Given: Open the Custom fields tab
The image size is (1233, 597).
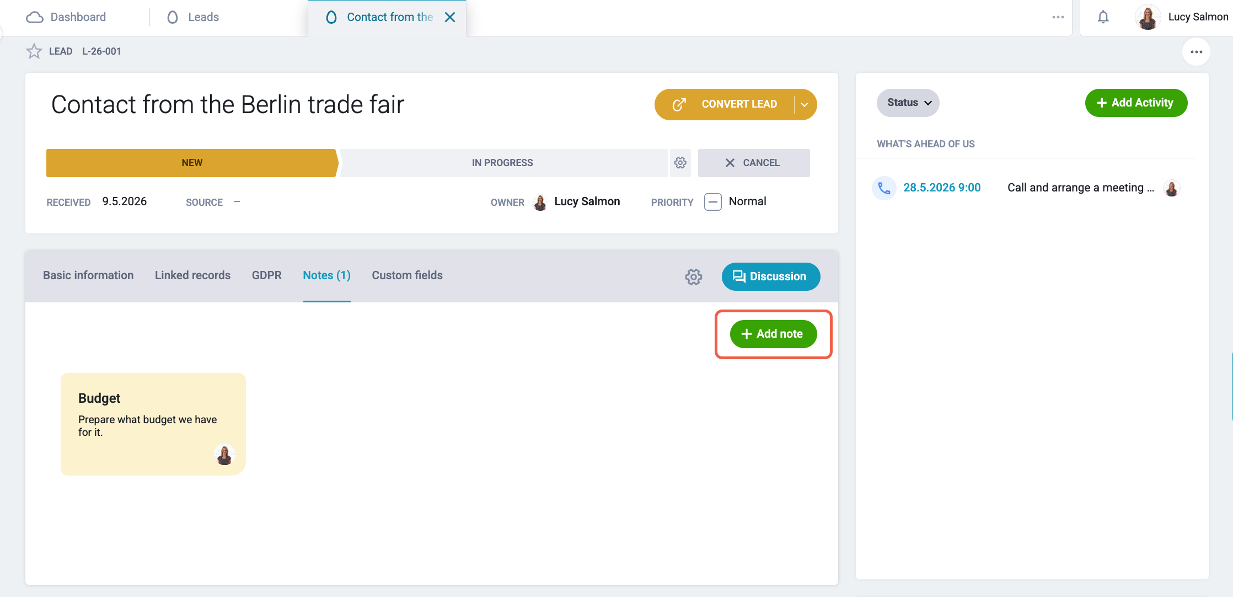Looking at the screenshot, I should 407,275.
